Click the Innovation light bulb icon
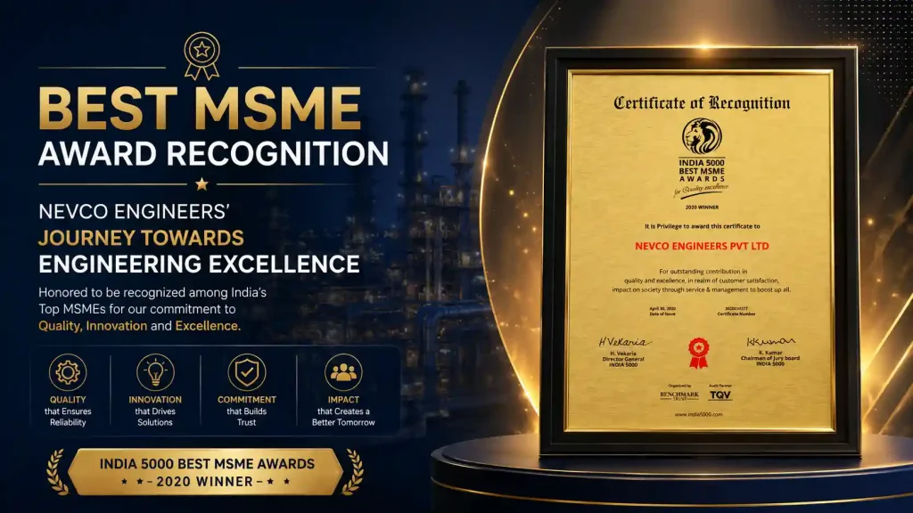913x513 pixels. pos(155,372)
